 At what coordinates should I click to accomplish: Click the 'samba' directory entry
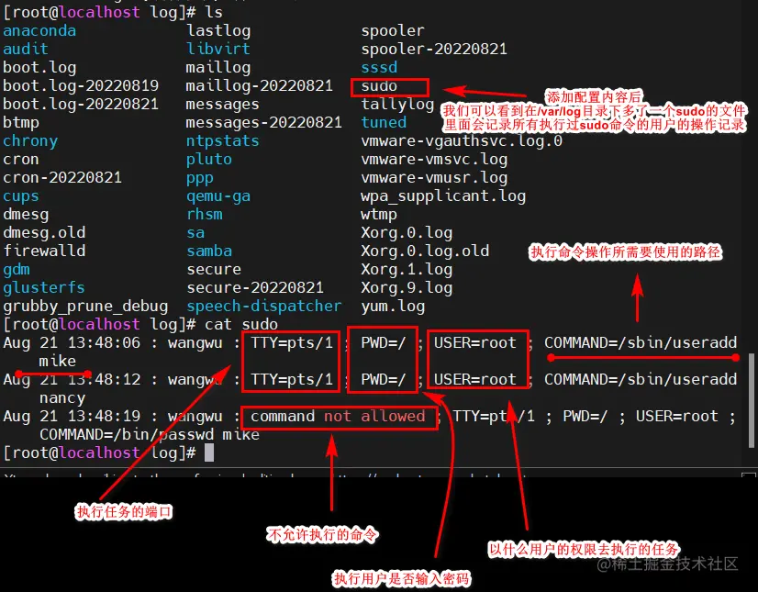coord(209,251)
